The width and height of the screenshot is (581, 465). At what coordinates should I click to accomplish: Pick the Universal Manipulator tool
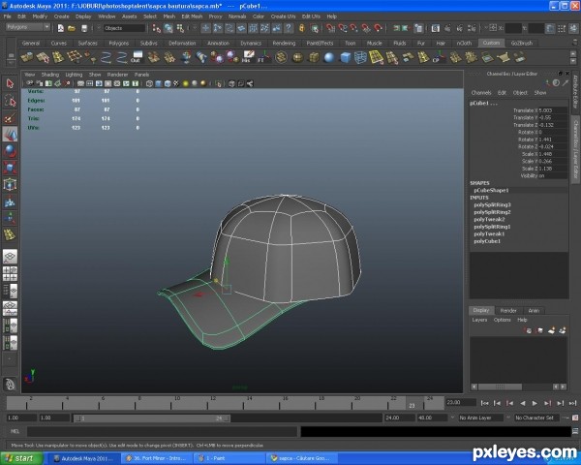pyautogui.click(x=10, y=184)
